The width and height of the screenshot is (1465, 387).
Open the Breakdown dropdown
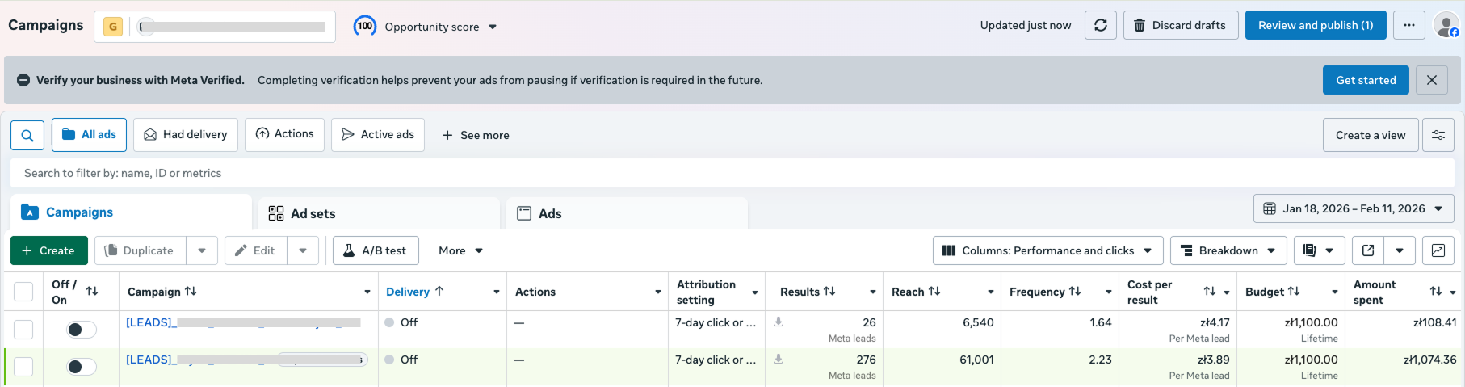click(1228, 250)
